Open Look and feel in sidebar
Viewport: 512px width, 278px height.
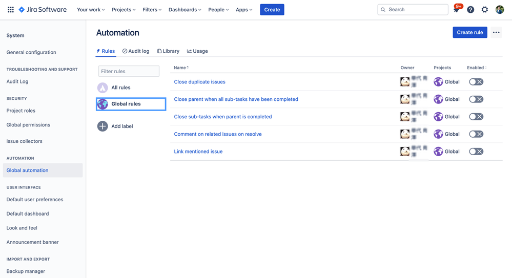tap(22, 228)
